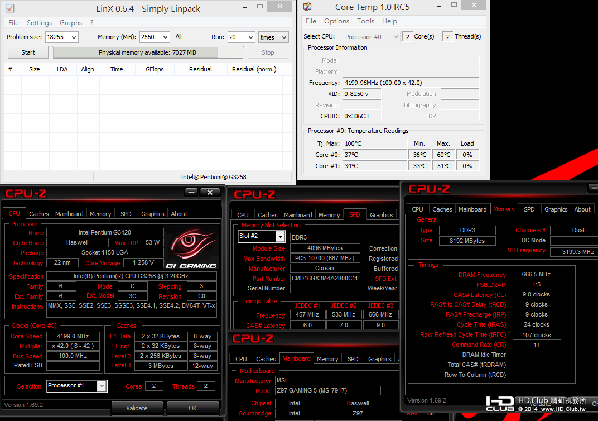Click the Core Temp app icon in title bar

pos(307,7)
